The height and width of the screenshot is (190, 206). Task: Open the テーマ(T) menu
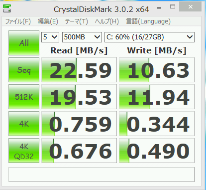tap(76, 21)
